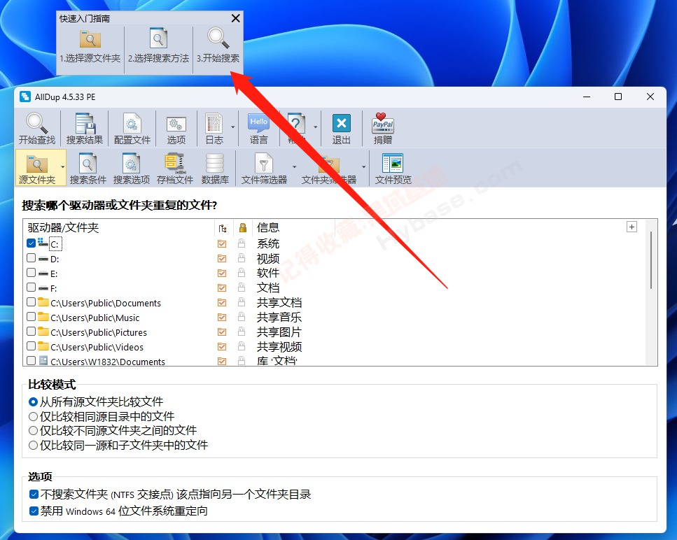Image resolution: width=677 pixels, height=540 pixels.
Task: Close the 快速入门指南 panel
Action: 236,18
